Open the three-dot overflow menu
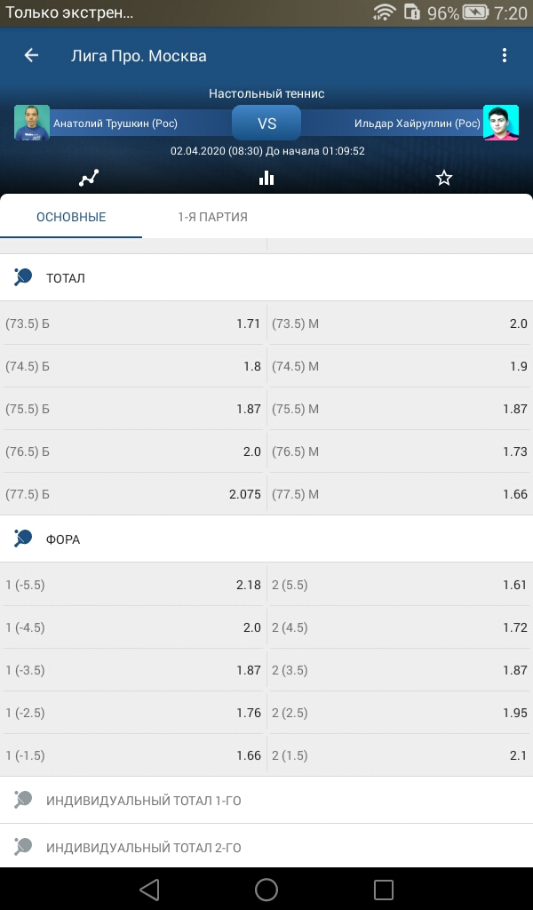The height and width of the screenshot is (910, 533). coord(504,55)
